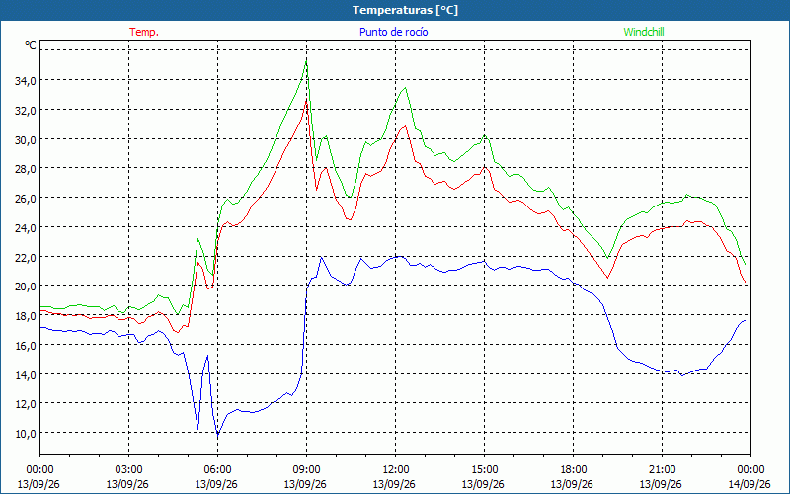The height and width of the screenshot is (494, 790).
Task: Click the "21:00" time axis label
Action: [x=662, y=470]
